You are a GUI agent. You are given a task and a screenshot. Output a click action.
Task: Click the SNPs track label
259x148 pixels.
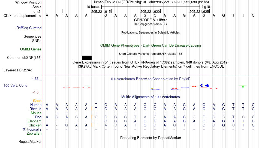tap(37, 41)
